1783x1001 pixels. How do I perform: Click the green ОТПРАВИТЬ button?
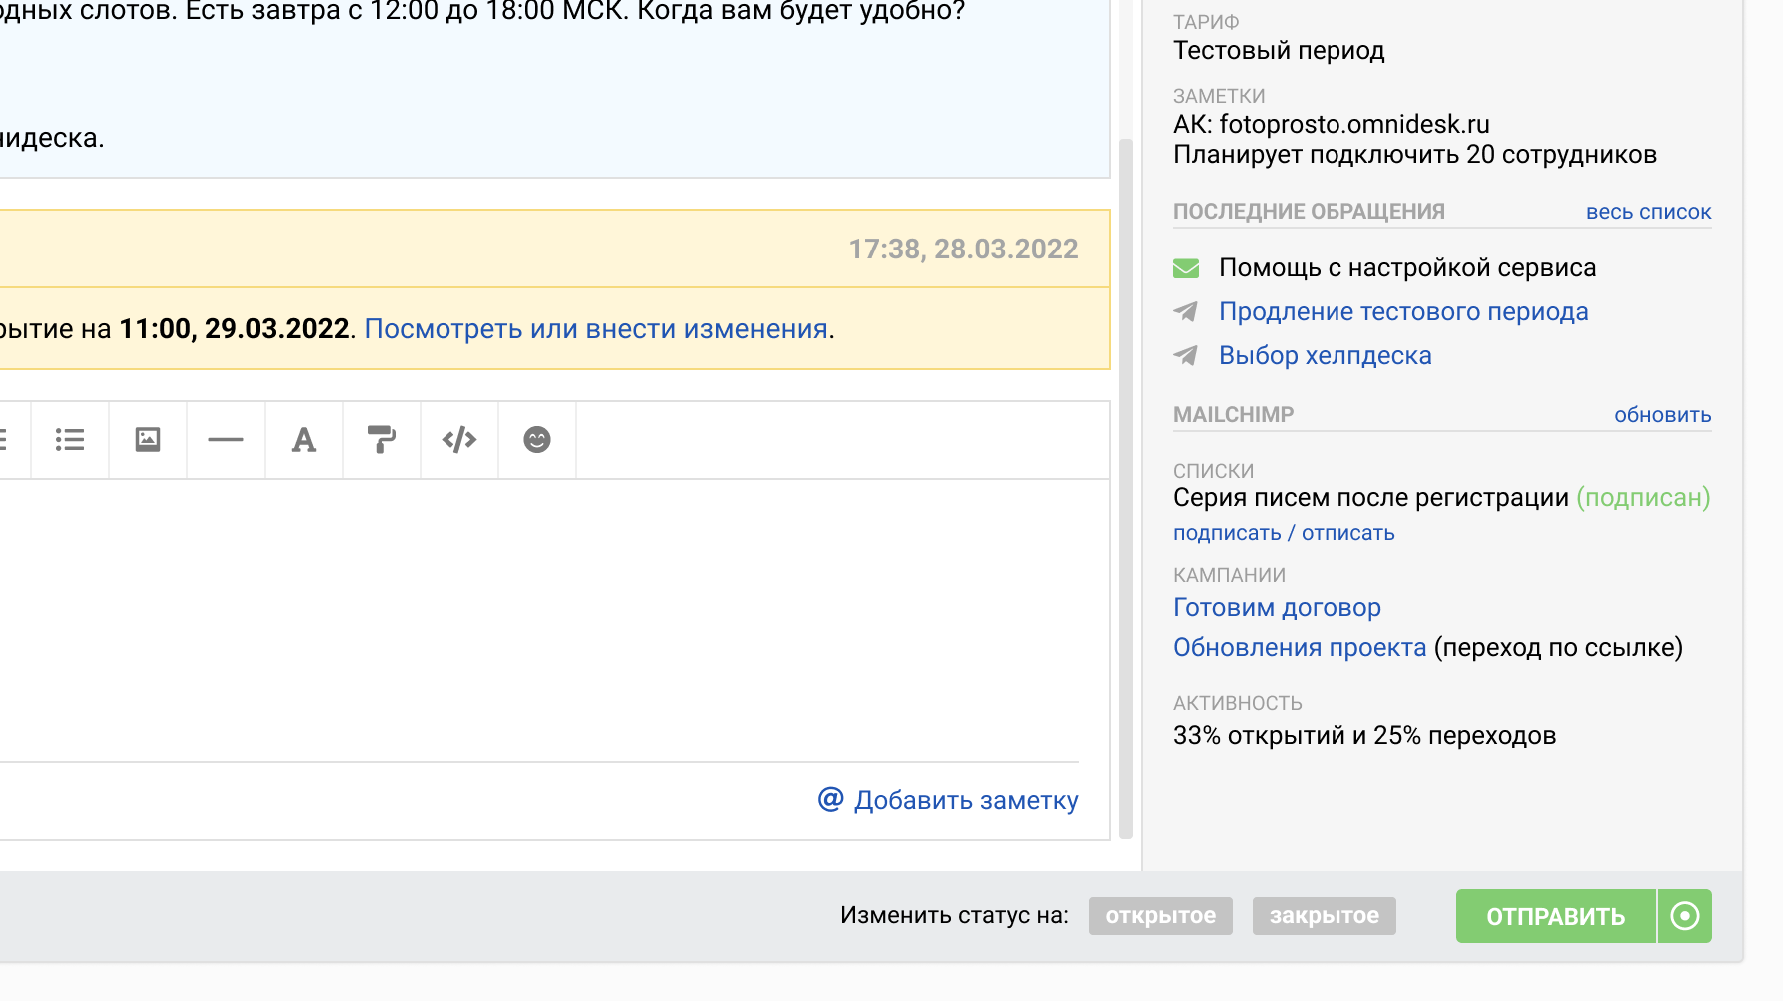[1554, 915]
